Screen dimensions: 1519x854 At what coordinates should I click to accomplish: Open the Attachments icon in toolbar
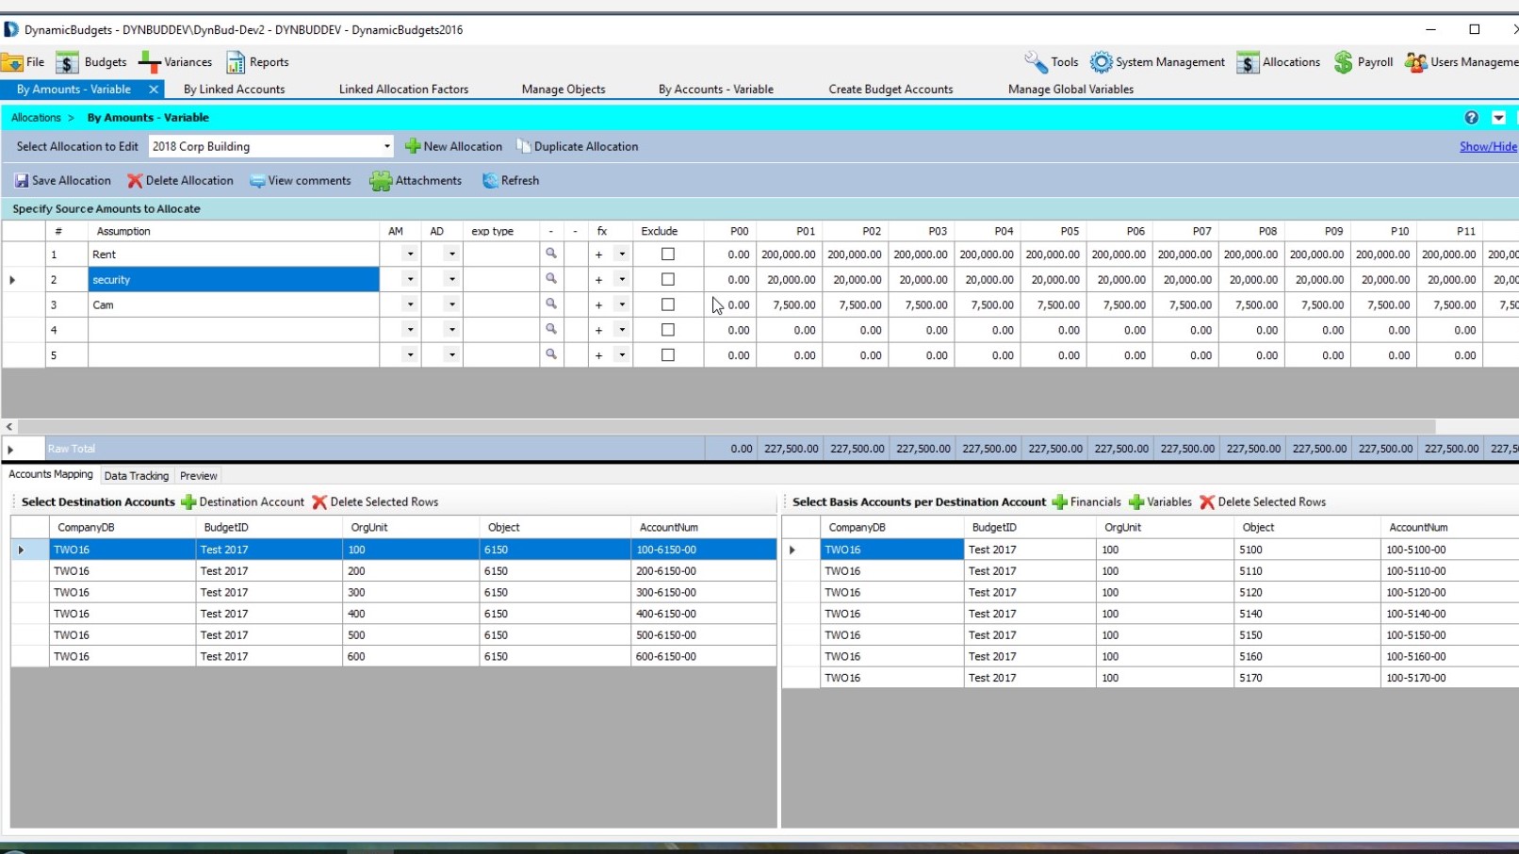pos(381,181)
